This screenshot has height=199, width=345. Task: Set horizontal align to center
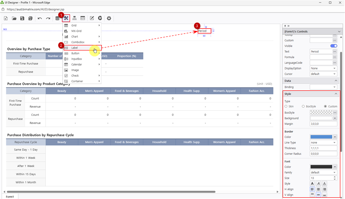pyautogui.click(x=319, y=189)
